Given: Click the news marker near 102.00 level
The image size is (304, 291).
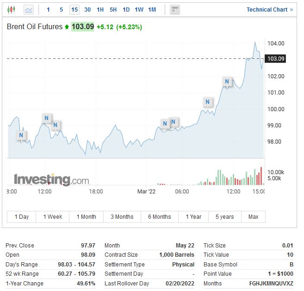Looking at the screenshot, I should 227,82.
